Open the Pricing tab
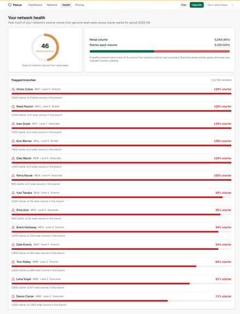This screenshot has height=314, width=240. tap(79, 5)
